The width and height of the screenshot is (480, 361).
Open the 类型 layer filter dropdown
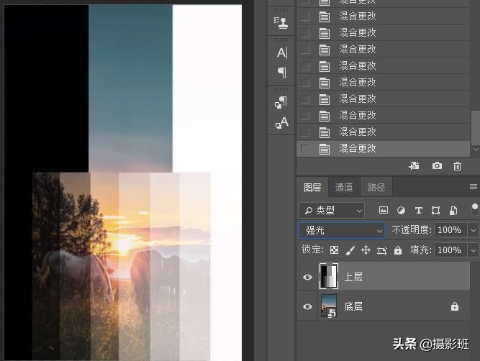pyautogui.click(x=332, y=211)
